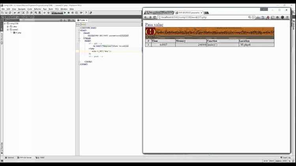Click the Save All toolbar icon

coord(6,13)
